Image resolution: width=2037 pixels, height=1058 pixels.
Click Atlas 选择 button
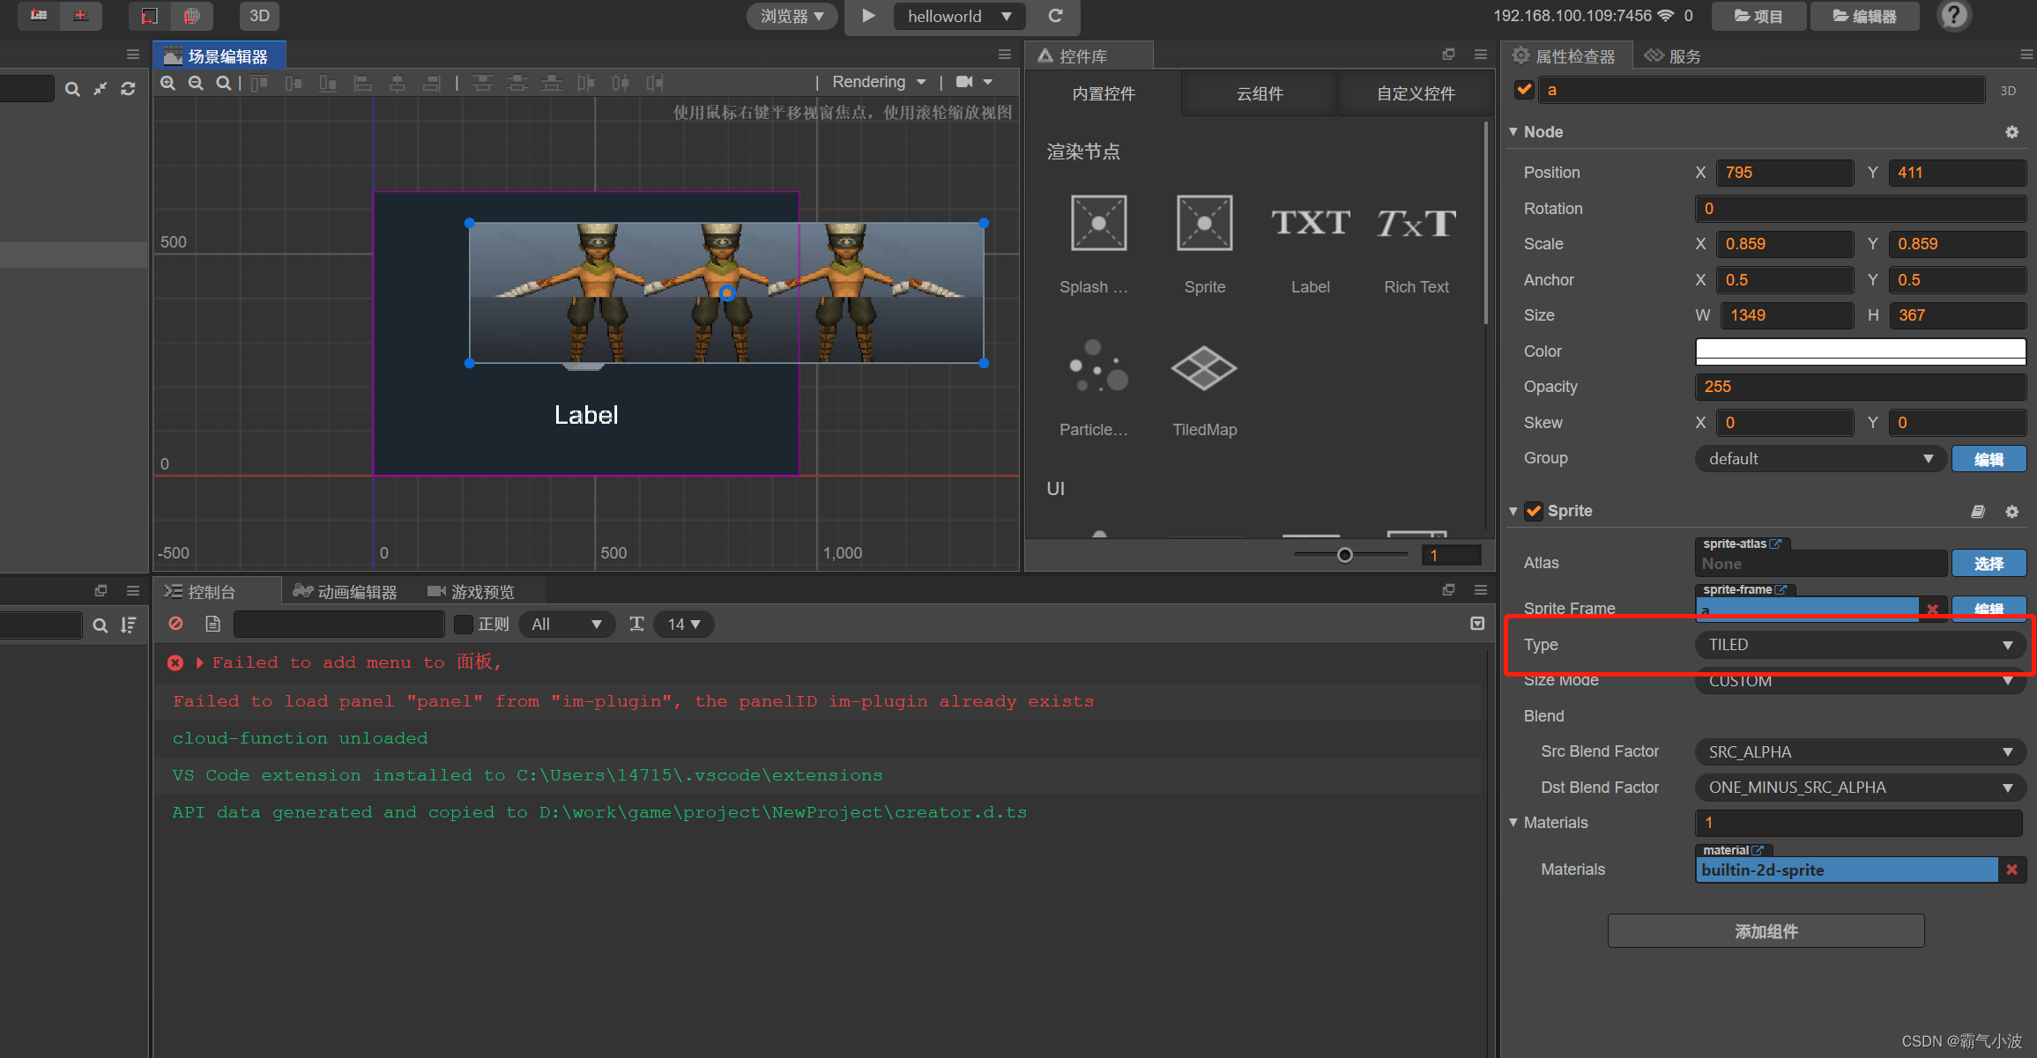[x=1989, y=563]
